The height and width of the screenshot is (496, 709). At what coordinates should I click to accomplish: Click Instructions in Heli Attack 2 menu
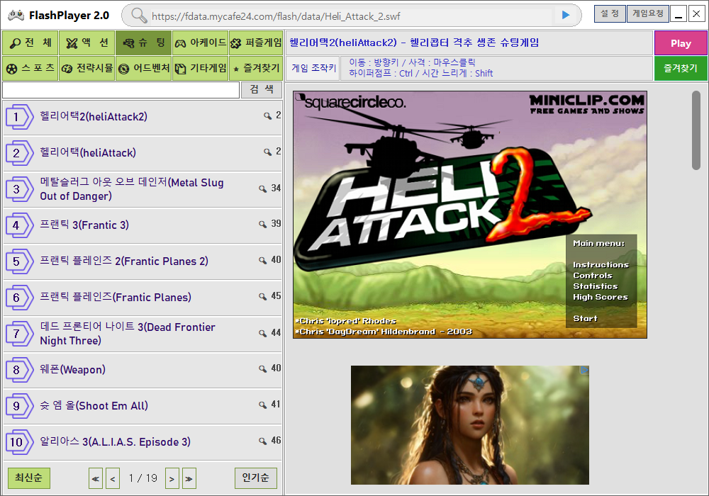click(601, 265)
